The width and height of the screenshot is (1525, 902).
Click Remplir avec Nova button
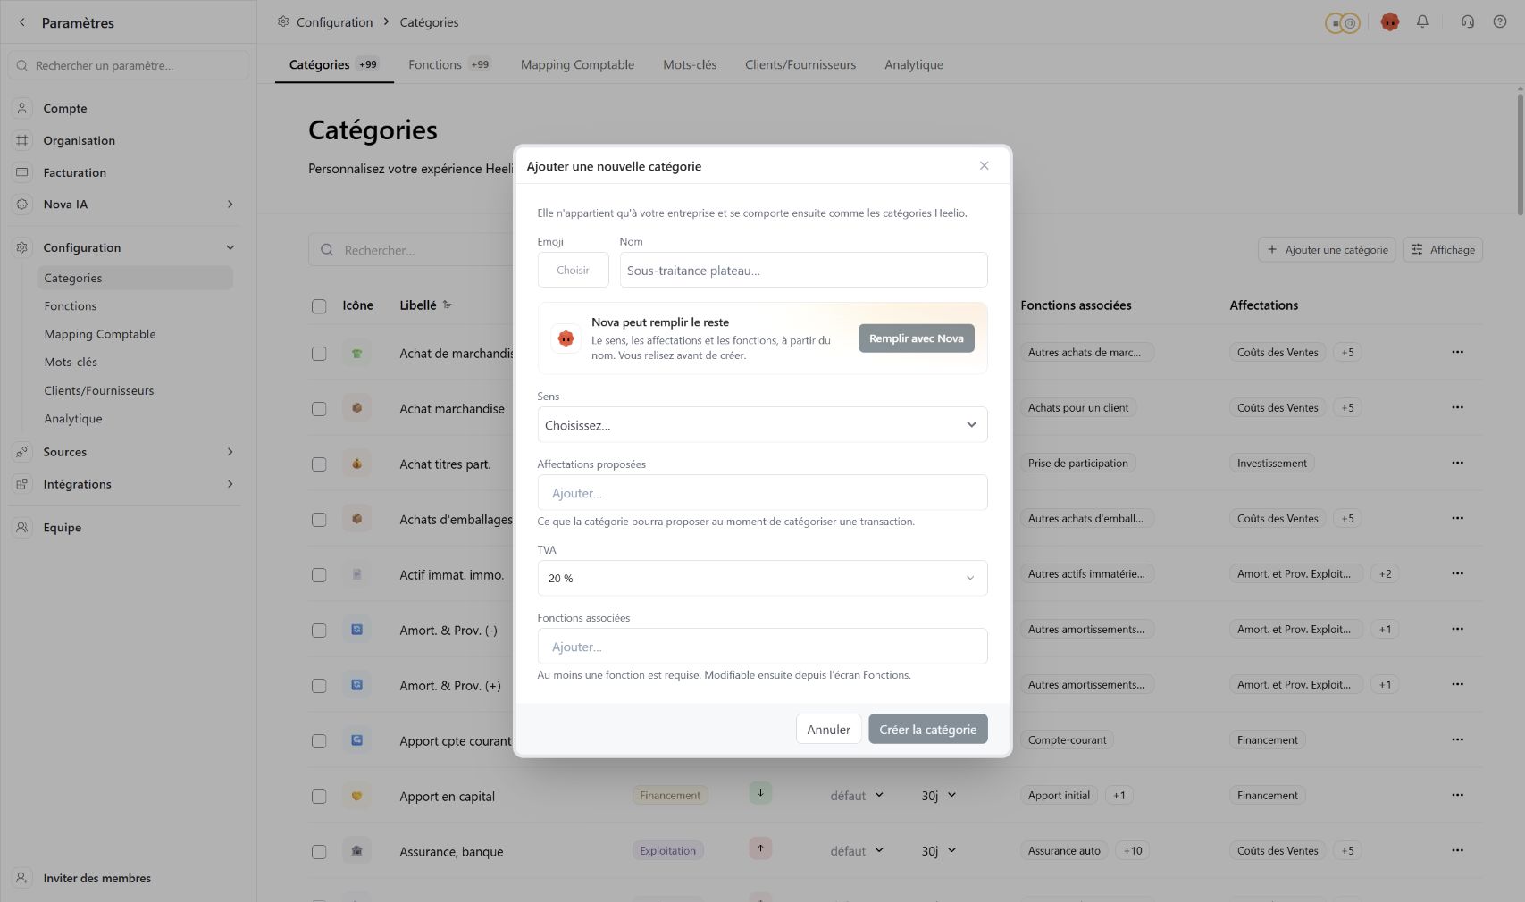click(916, 338)
